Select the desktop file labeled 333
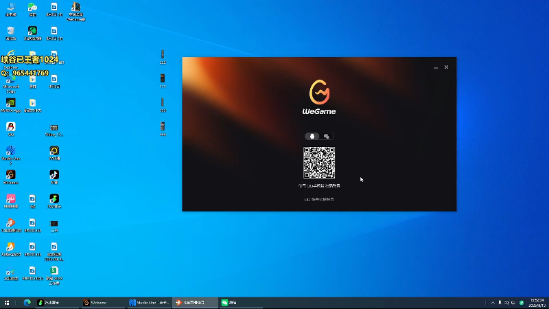Screen dimensions: 549x309 (163, 105)
